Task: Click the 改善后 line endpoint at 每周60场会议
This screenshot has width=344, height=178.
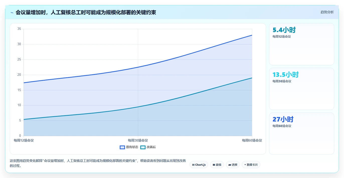Action: coord(252,78)
